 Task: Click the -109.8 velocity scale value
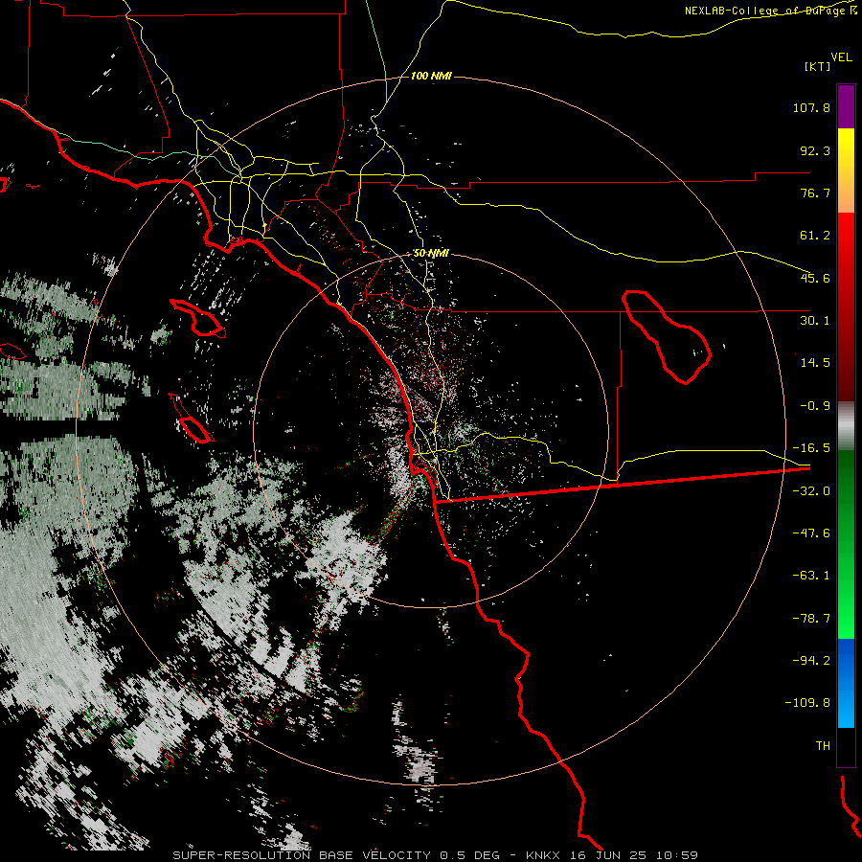click(x=807, y=703)
